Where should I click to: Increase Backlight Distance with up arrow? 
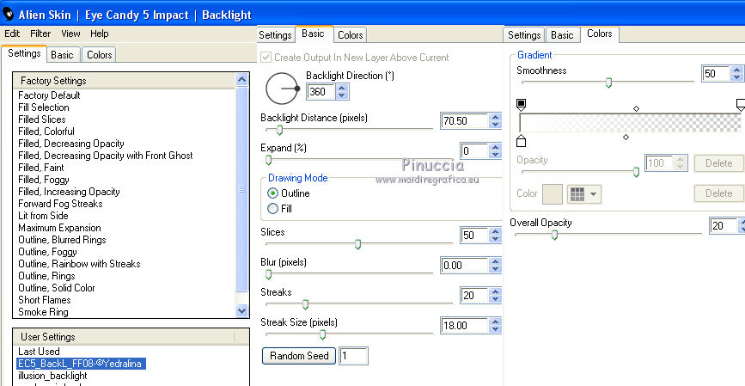coord(495,117)
